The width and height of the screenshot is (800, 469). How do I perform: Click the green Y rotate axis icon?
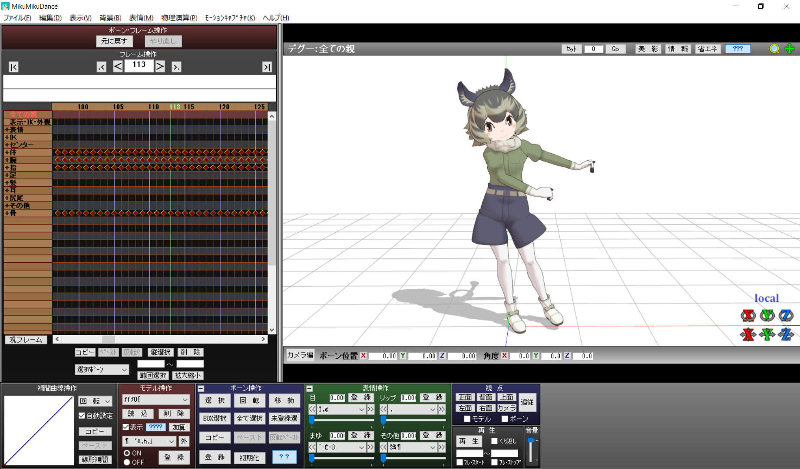click(x=767, y=315)
